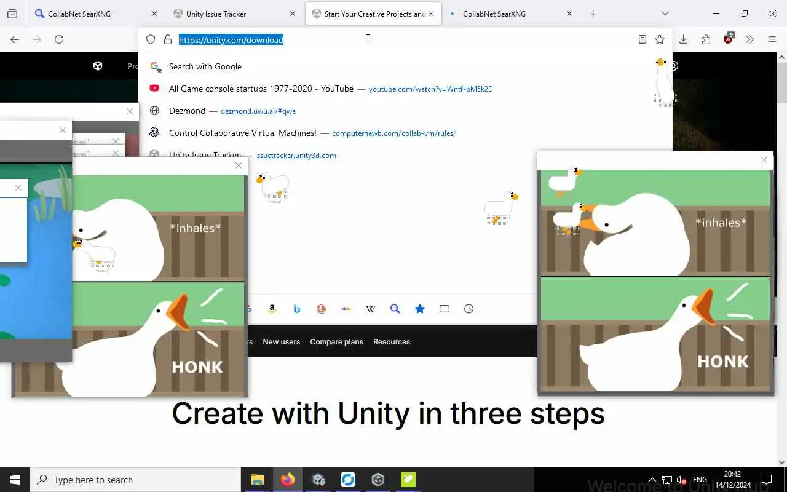Close the left goose HONK meme window
787x492 pixels.
tap(239, 165)
